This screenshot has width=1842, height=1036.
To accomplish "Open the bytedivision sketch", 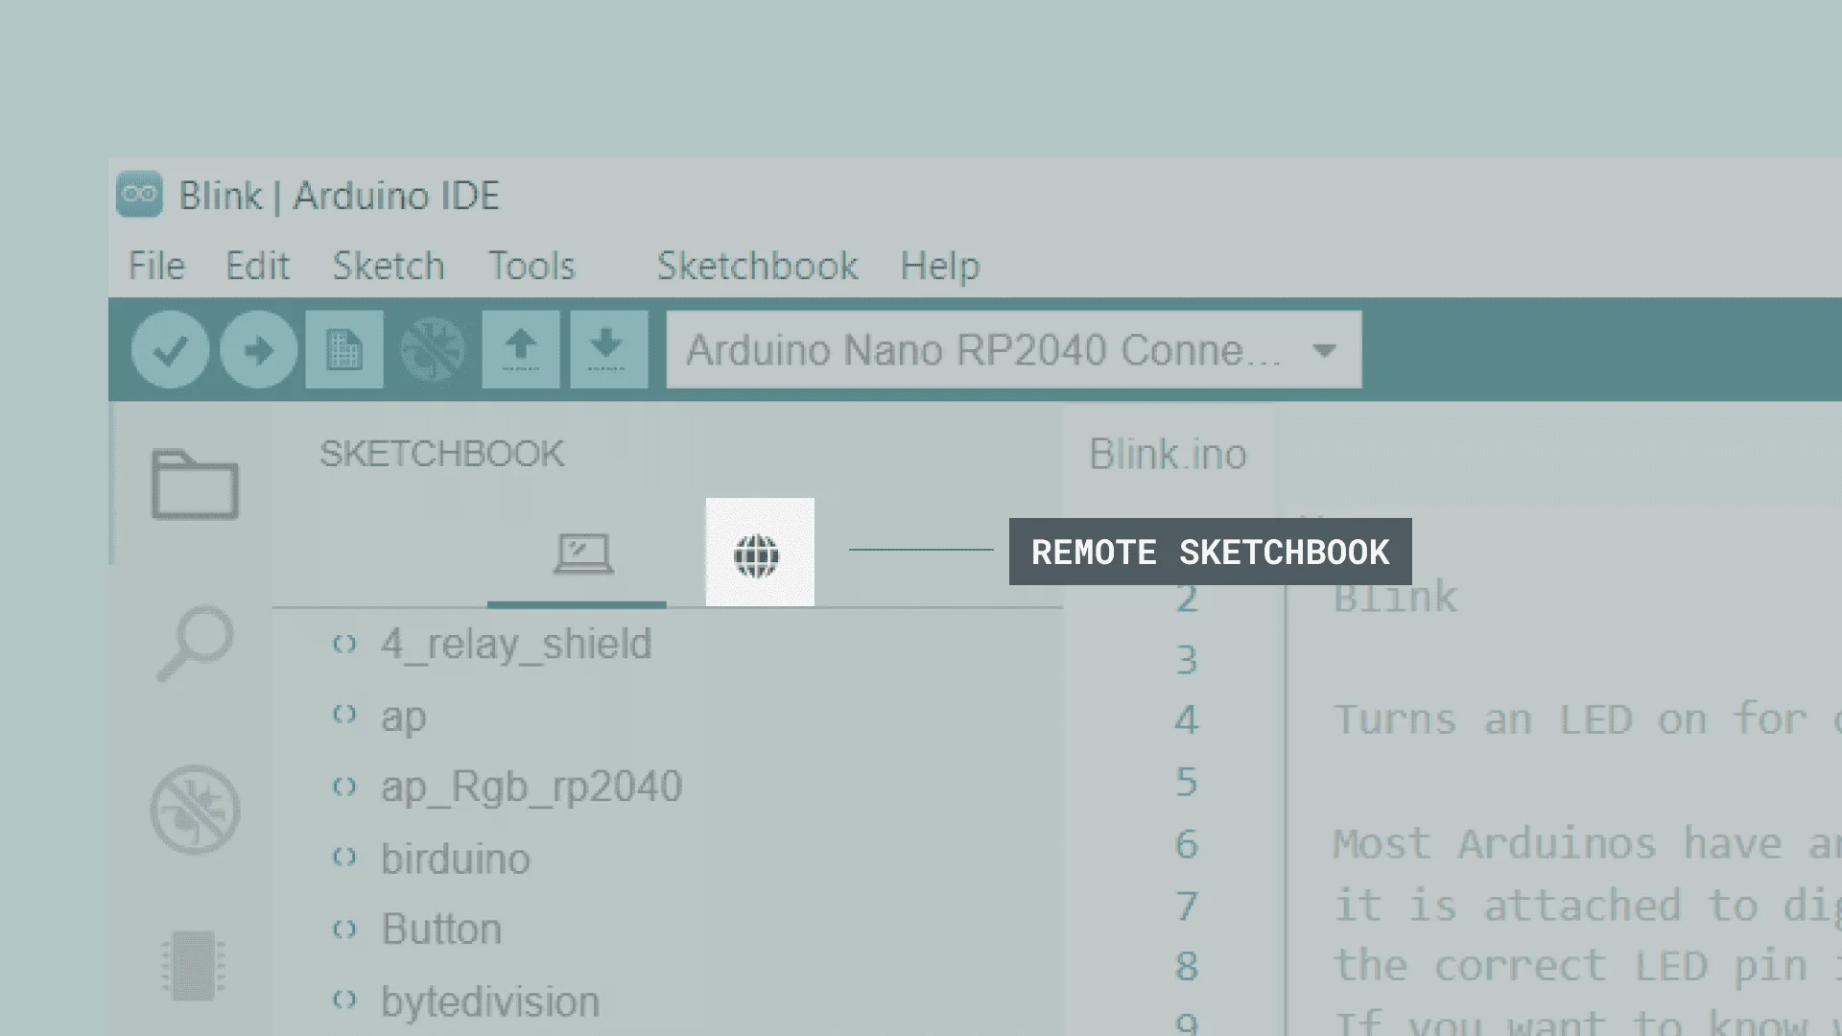I will click(x=489, y=1001).
